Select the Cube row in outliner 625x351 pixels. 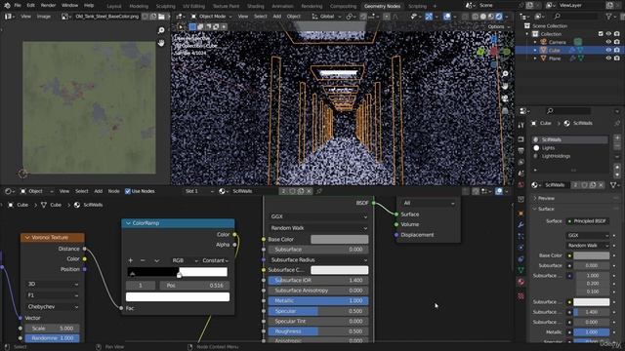[x=570, y=50]
